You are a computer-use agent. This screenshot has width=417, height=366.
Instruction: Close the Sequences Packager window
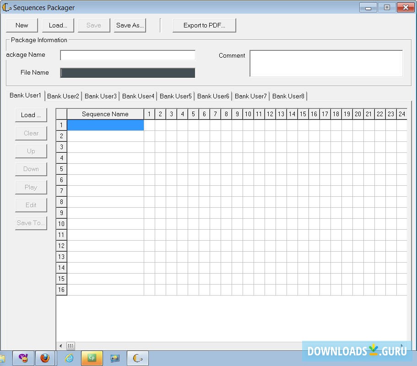(x=406, y=7)
